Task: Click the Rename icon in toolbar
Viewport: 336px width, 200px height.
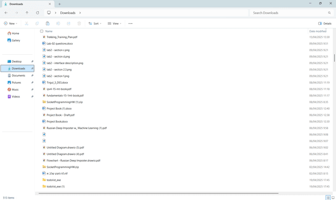Action: 58,23
